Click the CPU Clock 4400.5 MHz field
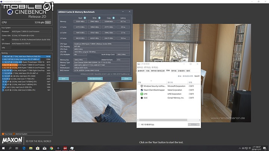Screen dimensions: 269x151 coord(102,49)
